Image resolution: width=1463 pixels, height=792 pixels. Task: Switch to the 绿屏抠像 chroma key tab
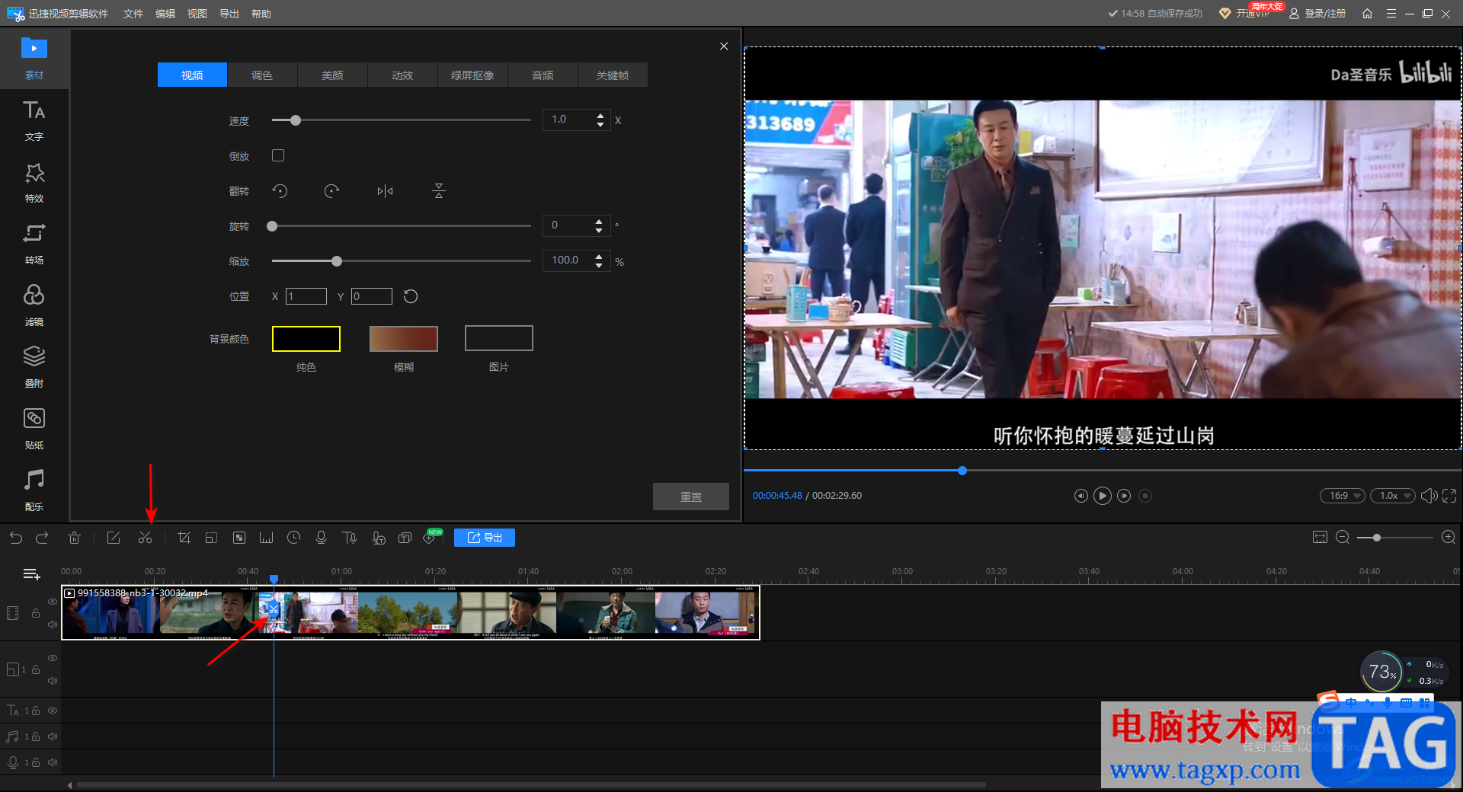[472, 75]
